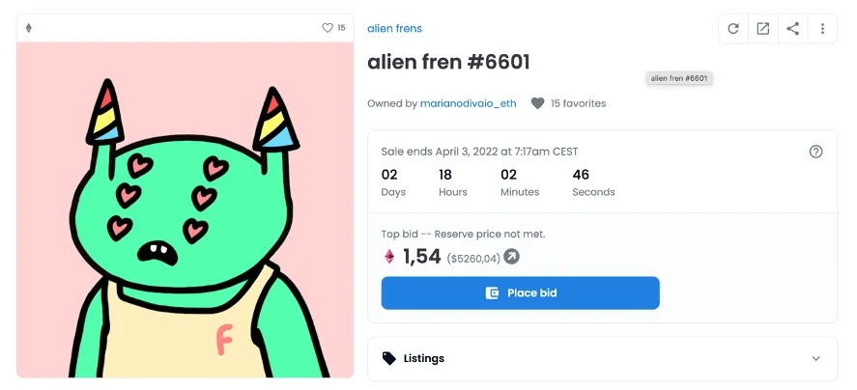This screenshot has height=390, width=857.
Task: Click the favorite count on the image card
Action: point(341,28)
